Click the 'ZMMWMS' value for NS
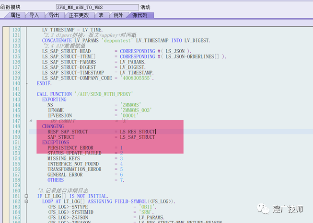The image size is (313, 223). tap(130, 105)
